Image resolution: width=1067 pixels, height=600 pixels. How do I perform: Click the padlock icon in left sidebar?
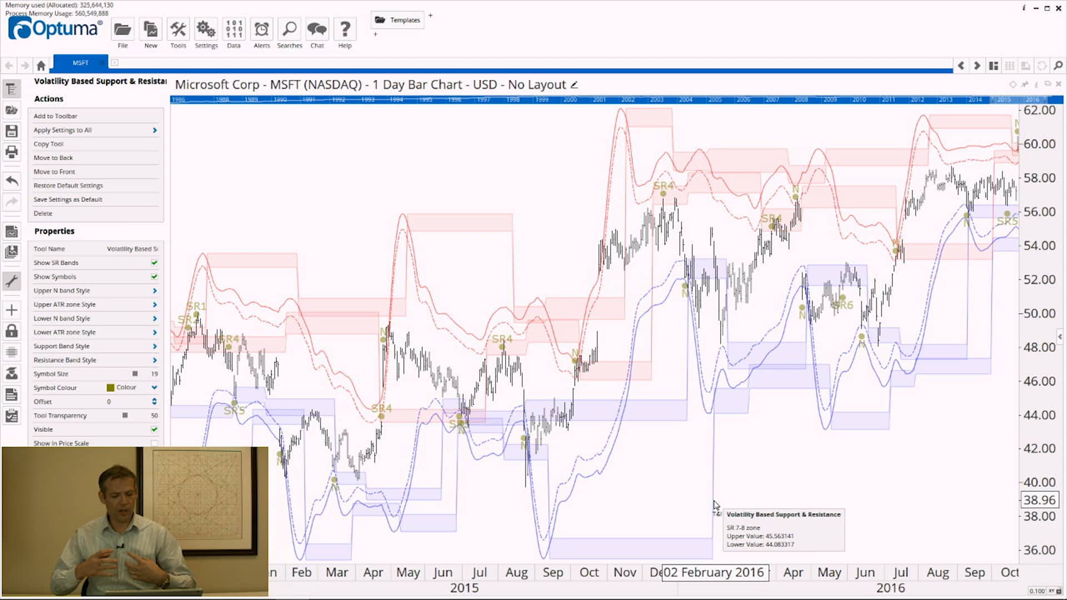coord(12,331)
